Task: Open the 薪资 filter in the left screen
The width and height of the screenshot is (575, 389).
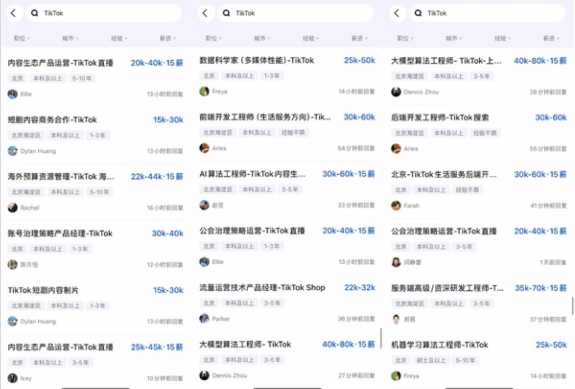Action: tap(168, 39)
